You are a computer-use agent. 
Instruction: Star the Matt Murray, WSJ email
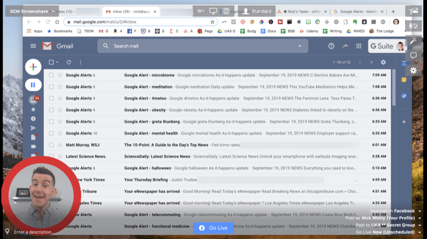(x=60, y=145)
